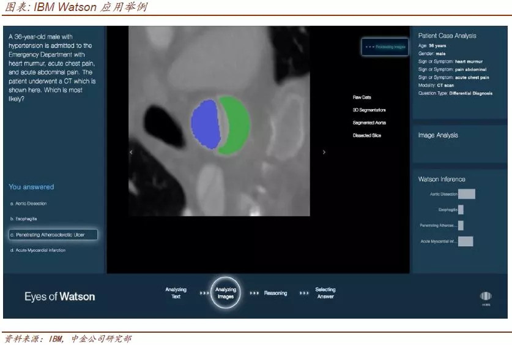This screenshot has height=345, width=512.
Task: Select the Analyzing Text step
Action: coord(176,293)
